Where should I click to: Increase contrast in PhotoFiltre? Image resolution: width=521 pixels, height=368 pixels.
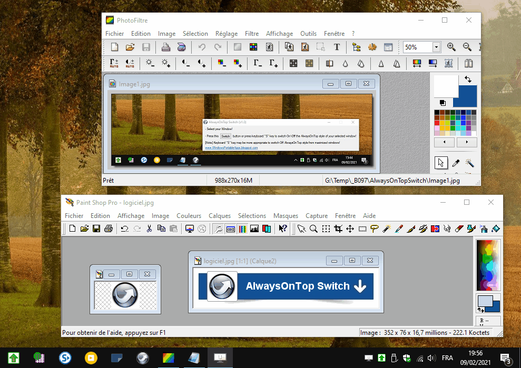pyautogui.click(x=202, y=63)
